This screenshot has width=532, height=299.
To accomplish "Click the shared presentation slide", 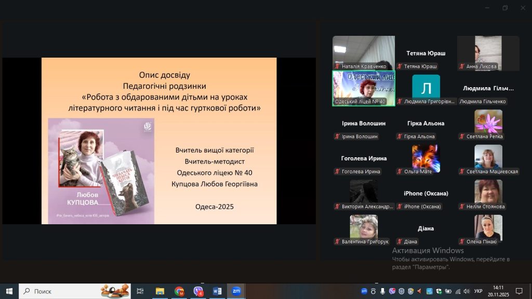I will tap(159, 140).
